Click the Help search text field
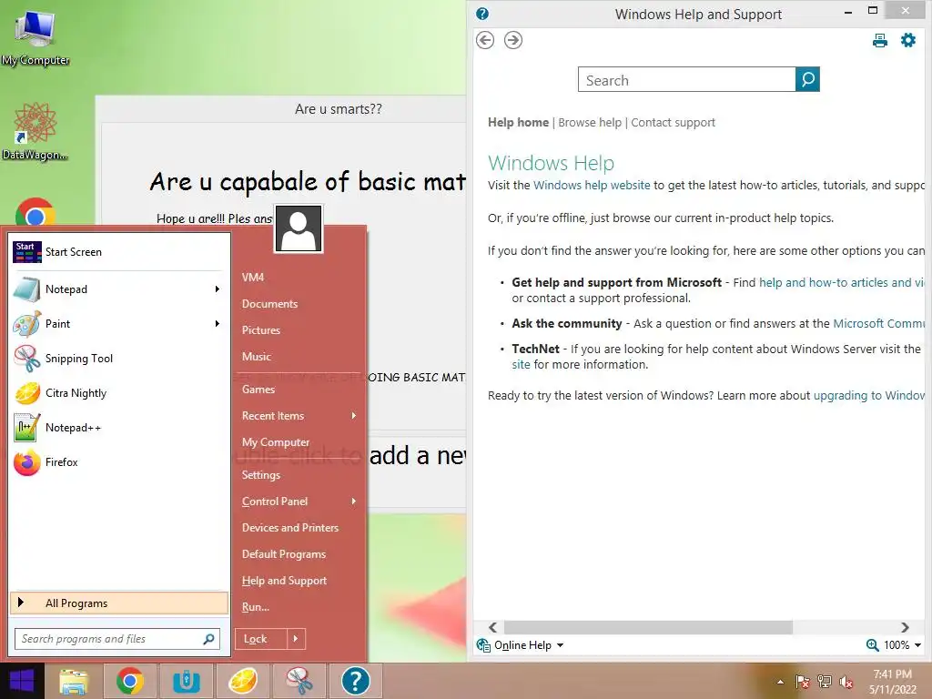This screenshot has height=699, width=932. 686,79
